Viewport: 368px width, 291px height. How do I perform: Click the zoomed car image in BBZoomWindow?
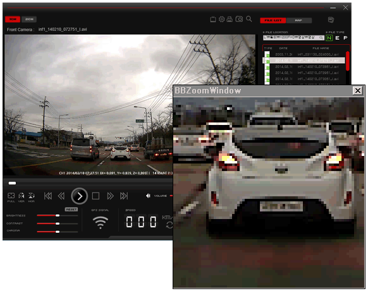(x=269, y=193)
